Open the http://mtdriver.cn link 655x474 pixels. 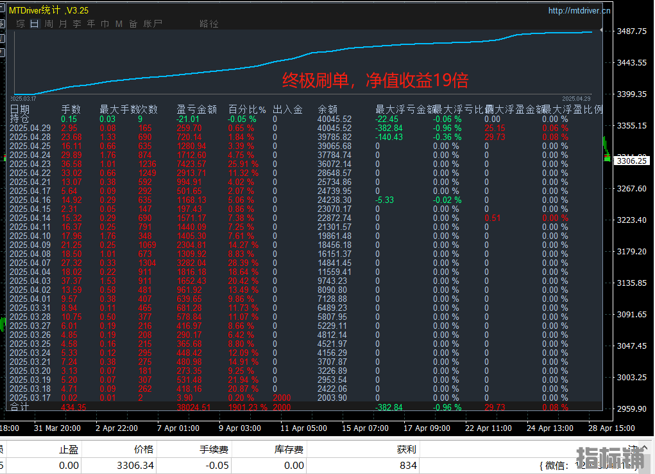click(x=579, y=10)
